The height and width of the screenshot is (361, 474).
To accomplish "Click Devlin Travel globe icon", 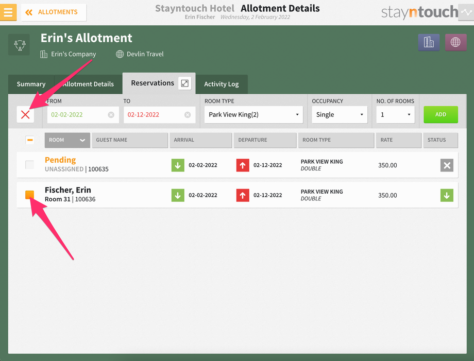I will [x=120, y=54].
